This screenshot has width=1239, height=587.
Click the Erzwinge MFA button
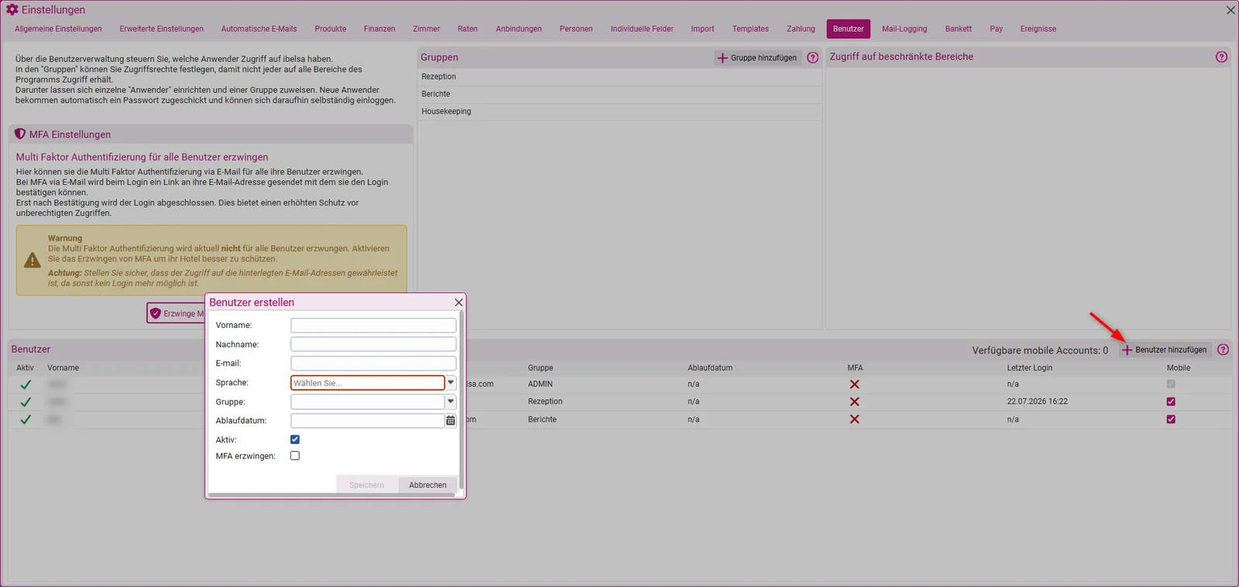(x=177, y=313)
